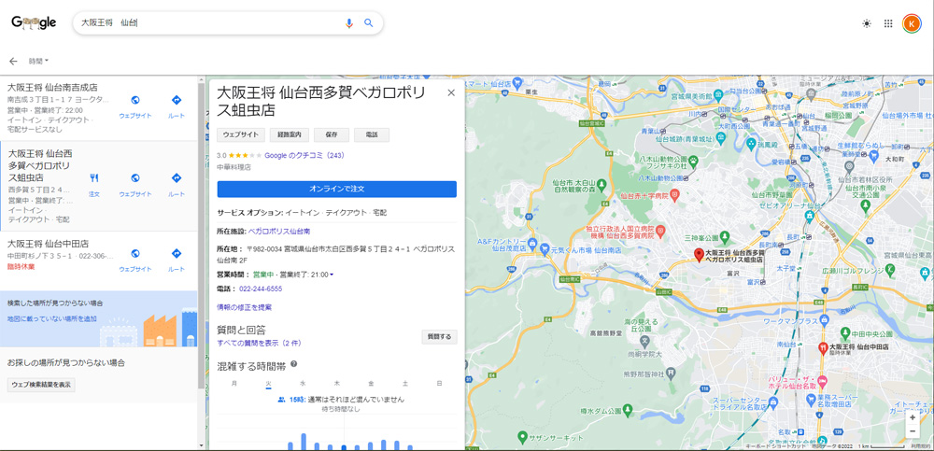The image size is (934, 451).
Task: Open the account avatar K
Action: click(x=911, y=23)
